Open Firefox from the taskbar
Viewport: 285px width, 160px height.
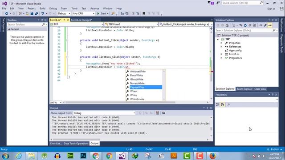[x=212, y=156]
